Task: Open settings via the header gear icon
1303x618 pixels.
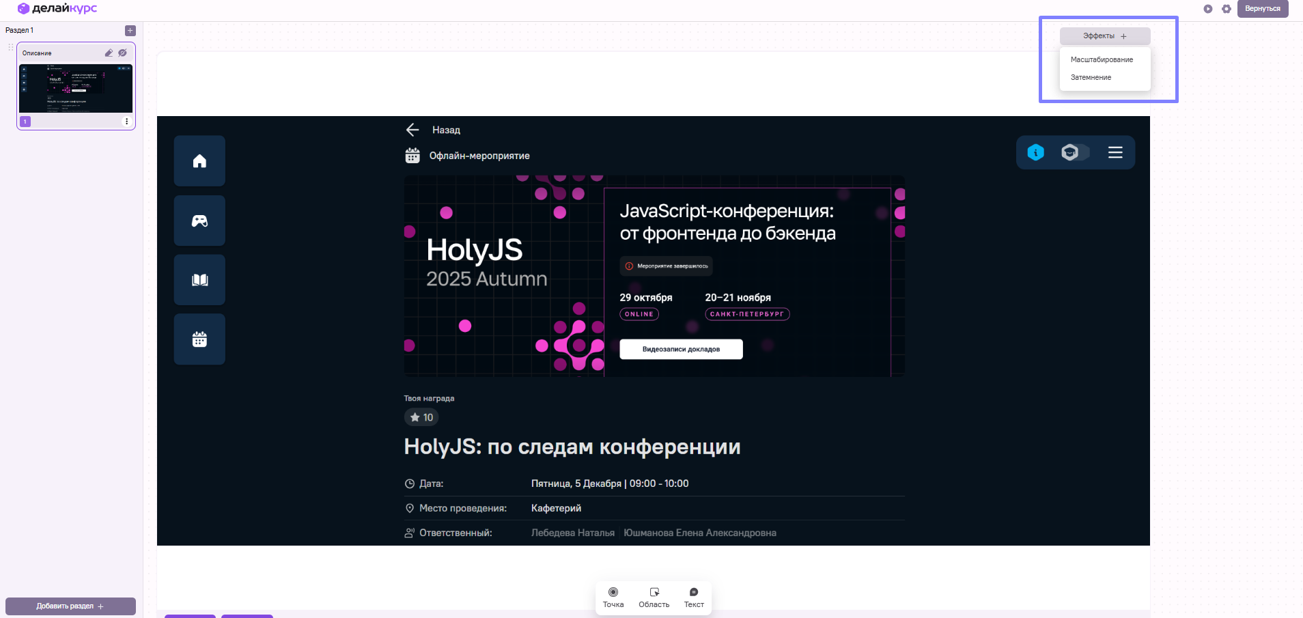Action: click(1227, 9)
